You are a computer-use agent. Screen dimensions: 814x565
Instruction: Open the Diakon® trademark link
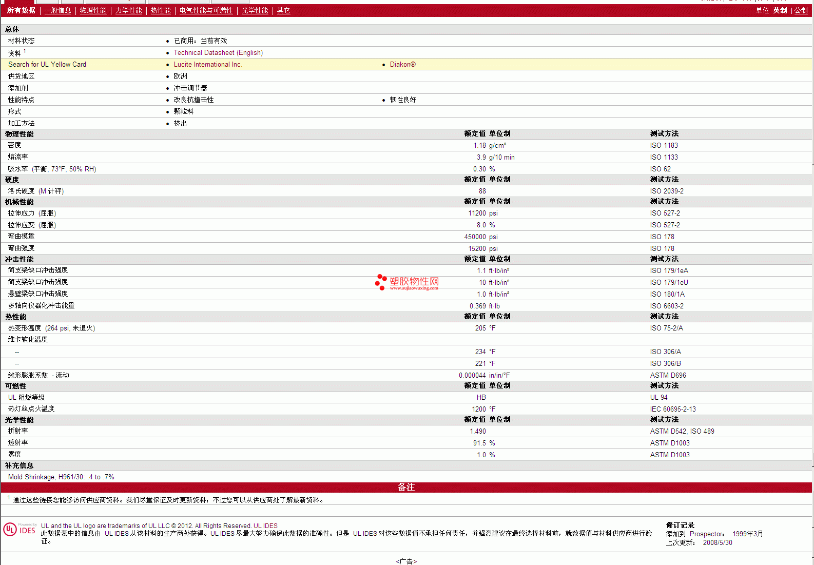pyautogui.click(x=402, y=65)
